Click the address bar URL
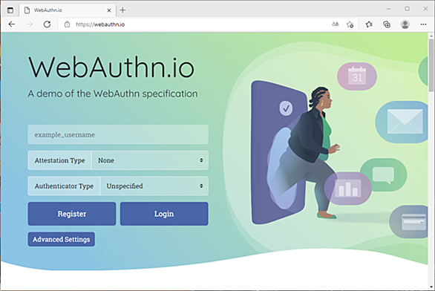Viewport: 435px width, 291px height. [x=100, y=24]
